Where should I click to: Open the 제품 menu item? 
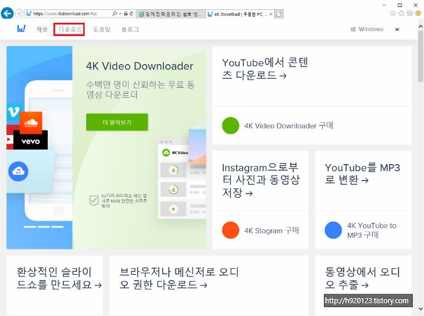(42, 29)
